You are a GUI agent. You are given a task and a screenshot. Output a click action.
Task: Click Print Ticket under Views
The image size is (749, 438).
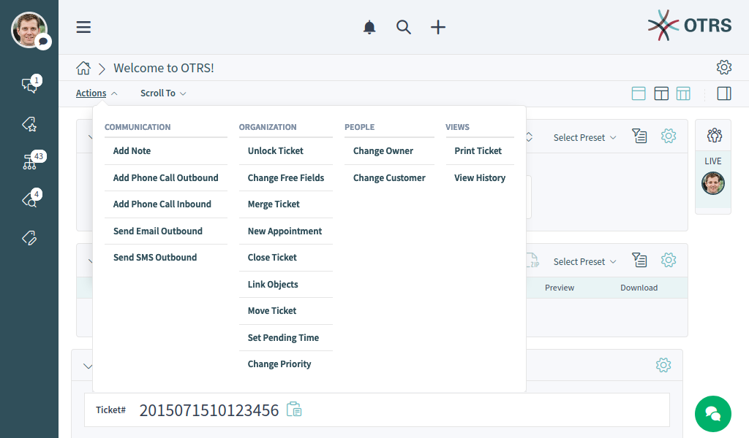pos(478,151)
